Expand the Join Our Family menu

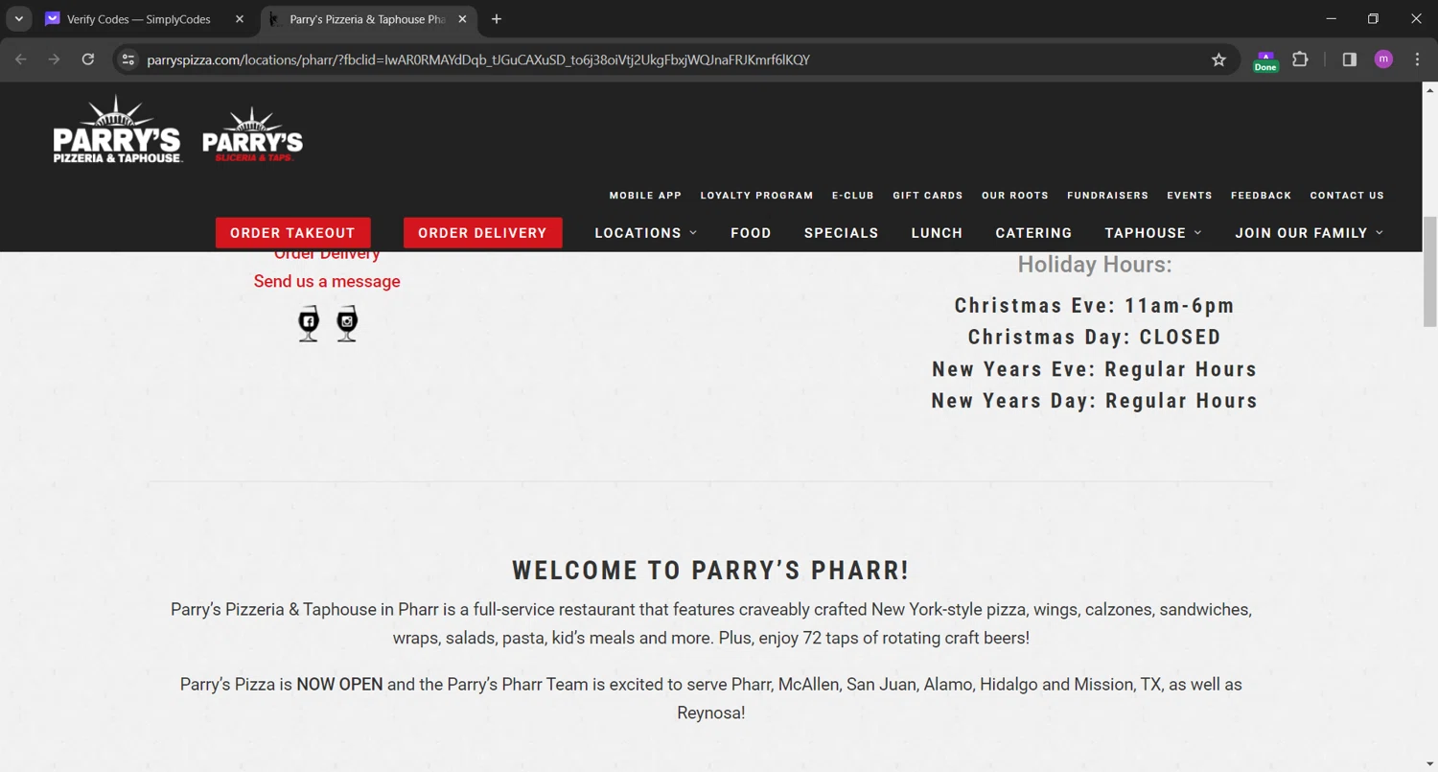coord(1309,233)
